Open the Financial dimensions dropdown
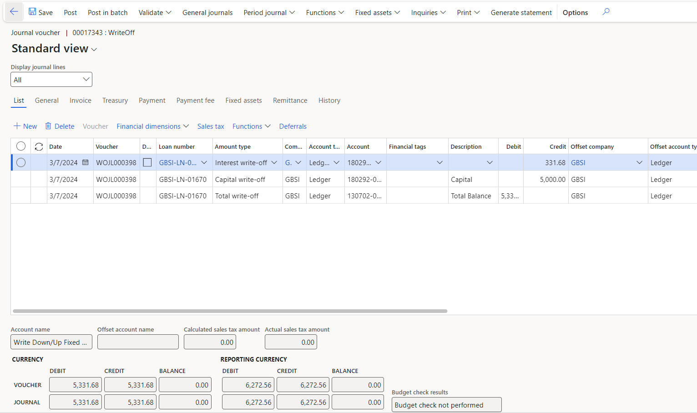697x413 pixels. click(x=152, y=126)
